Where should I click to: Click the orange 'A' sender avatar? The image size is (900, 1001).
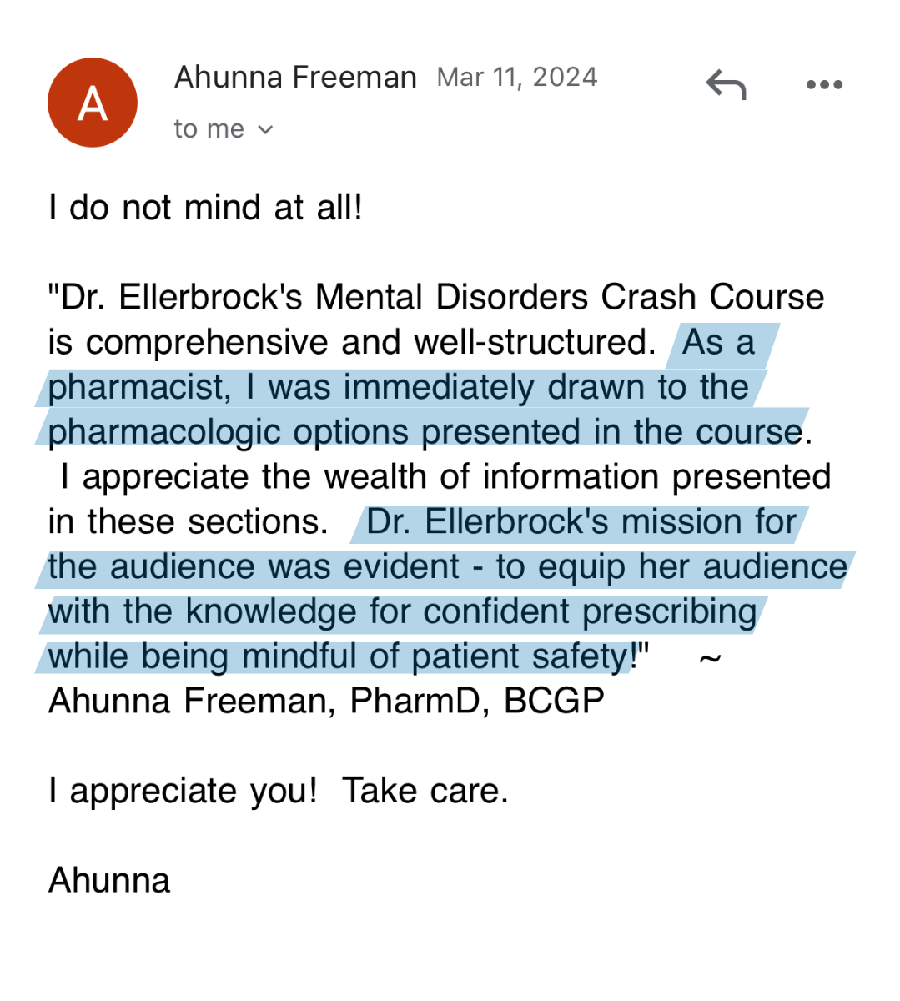click(93, 103)
